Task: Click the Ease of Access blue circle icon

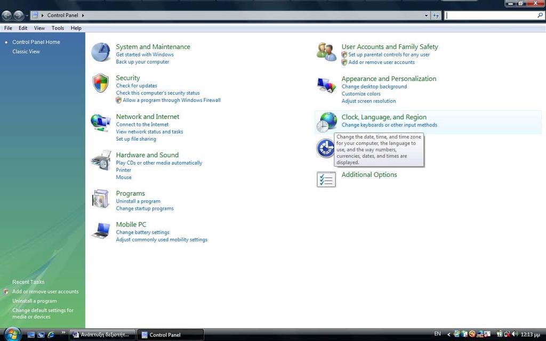Action: (325, 148)
